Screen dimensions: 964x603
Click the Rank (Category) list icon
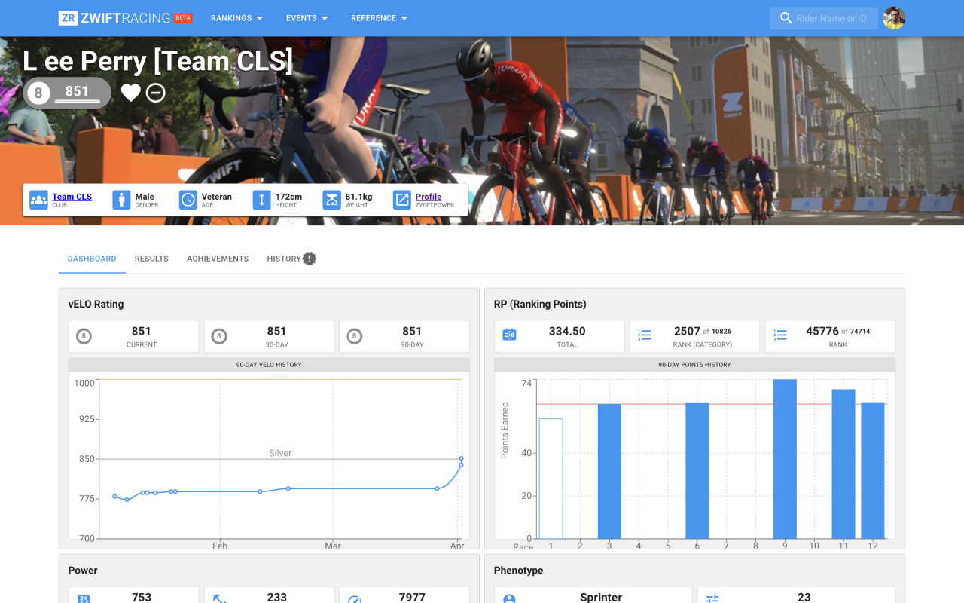[x=645, y=335]
